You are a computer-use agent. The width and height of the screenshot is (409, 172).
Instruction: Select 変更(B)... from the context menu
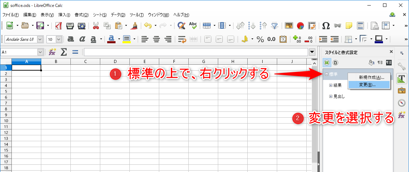367,84
